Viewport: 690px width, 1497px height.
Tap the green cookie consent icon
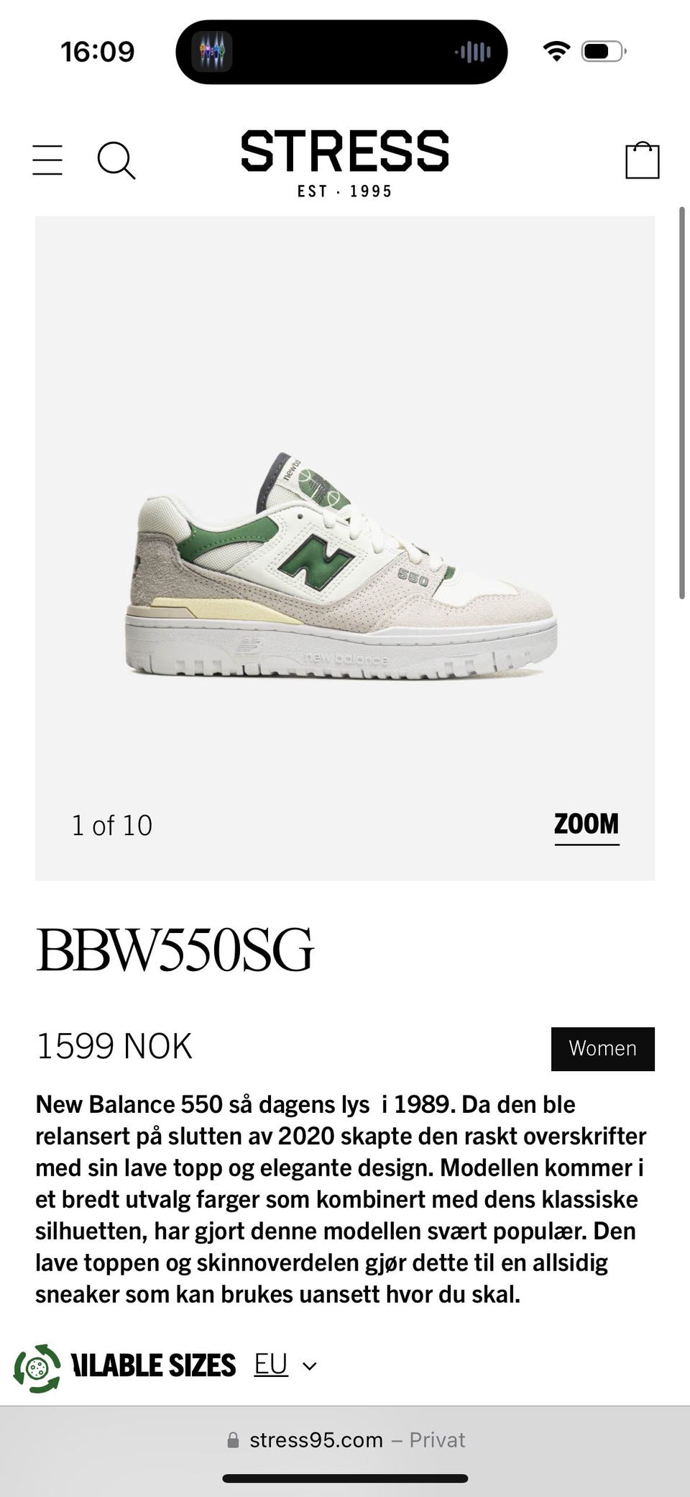pos(37,1368)
